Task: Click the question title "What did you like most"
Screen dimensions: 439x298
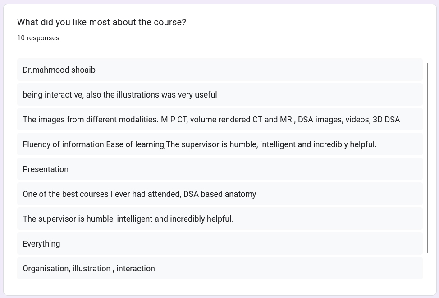Action: point(101,22)
